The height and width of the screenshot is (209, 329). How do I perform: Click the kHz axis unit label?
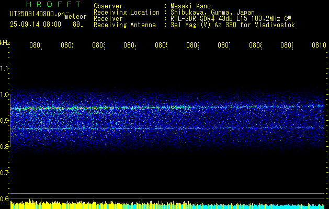point(5,43)
